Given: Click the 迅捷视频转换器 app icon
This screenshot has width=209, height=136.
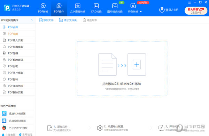Looking at the screenshot, I should (4, 121).
